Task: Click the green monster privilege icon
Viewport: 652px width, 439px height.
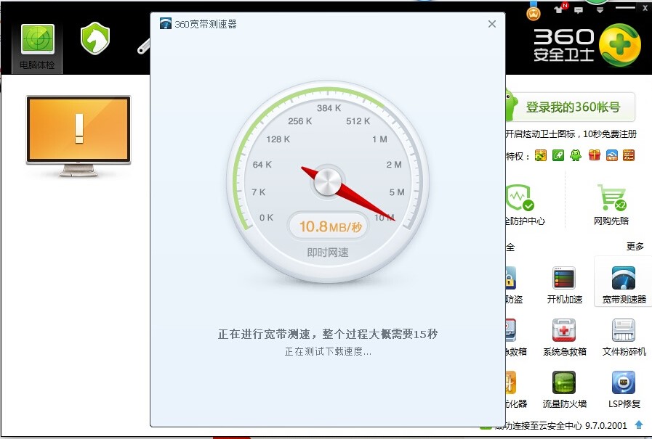Action: pyautogui.click(x=576, y=155)
